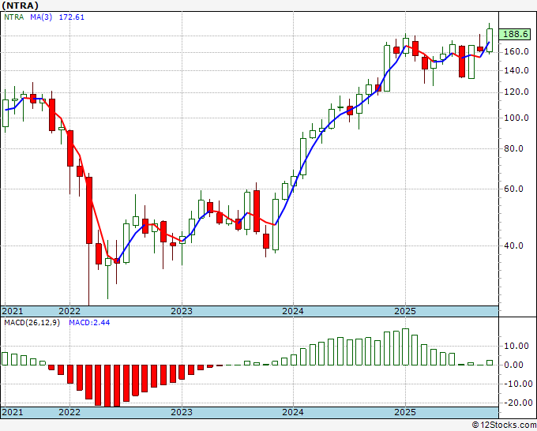Click the current price tag 188.6
Screen dimensions: 537x431
pos(515,34)
